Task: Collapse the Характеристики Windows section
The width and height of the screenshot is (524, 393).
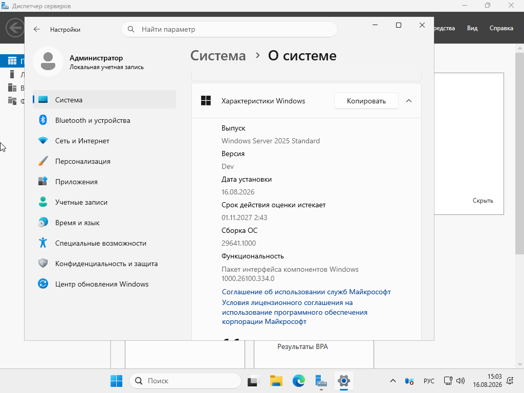Action: pos(409,101)
